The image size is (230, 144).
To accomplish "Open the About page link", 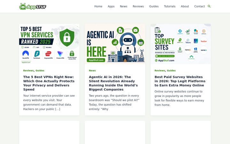I will point(185,6).
